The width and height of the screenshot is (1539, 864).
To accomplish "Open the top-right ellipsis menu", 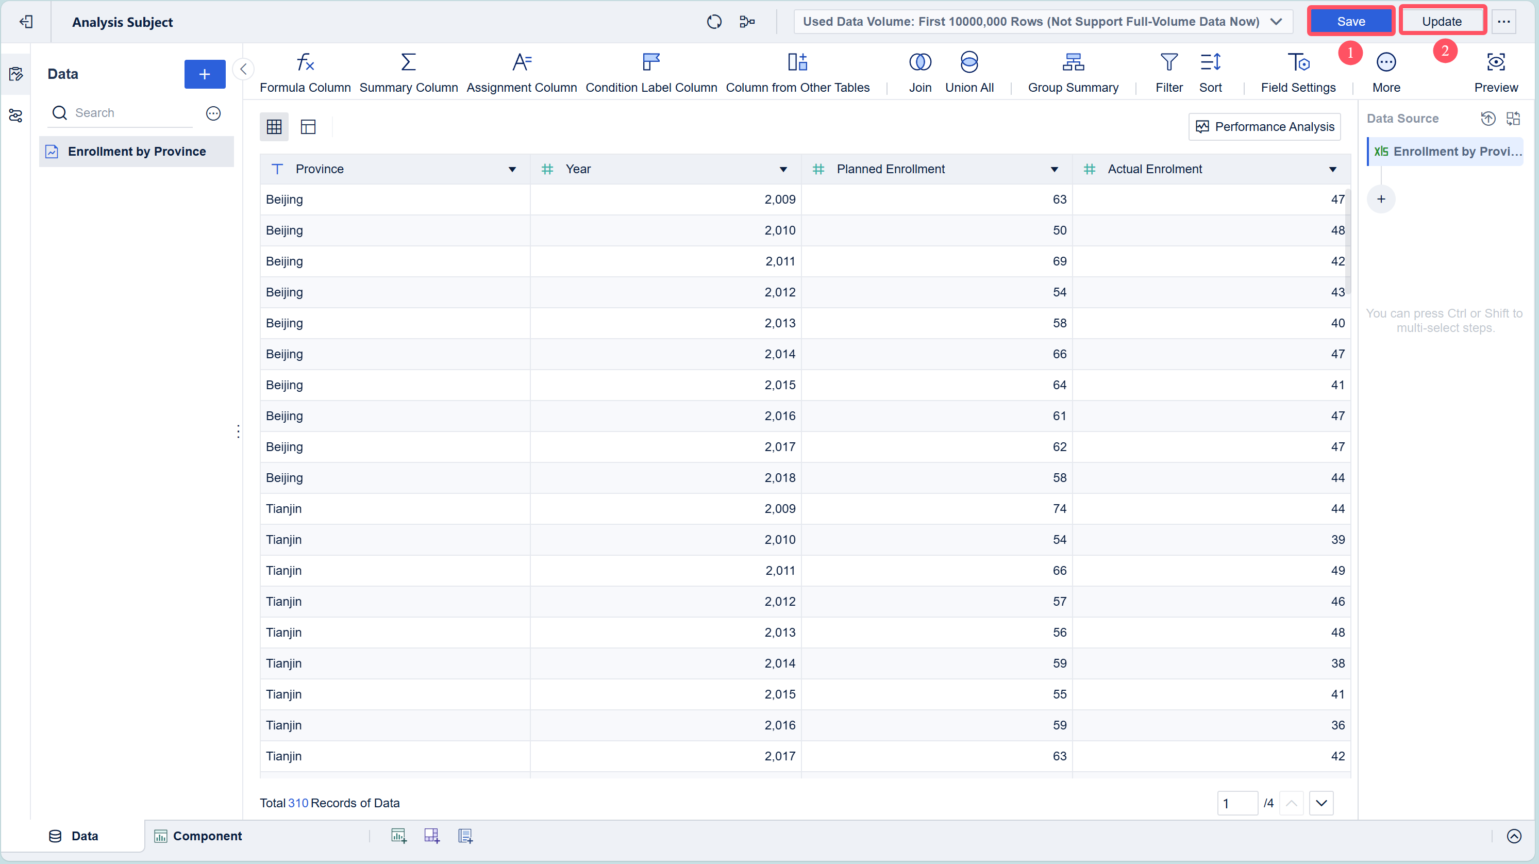I will click(x=1504, y=22).
